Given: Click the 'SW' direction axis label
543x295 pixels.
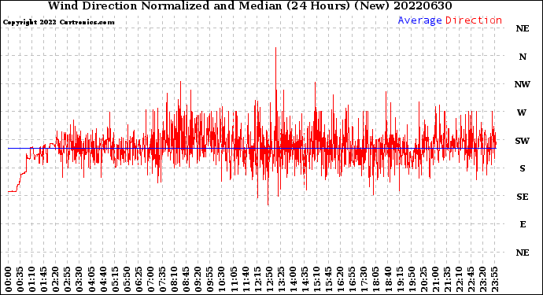Looking at the screenshot, I should coord(523,141).
